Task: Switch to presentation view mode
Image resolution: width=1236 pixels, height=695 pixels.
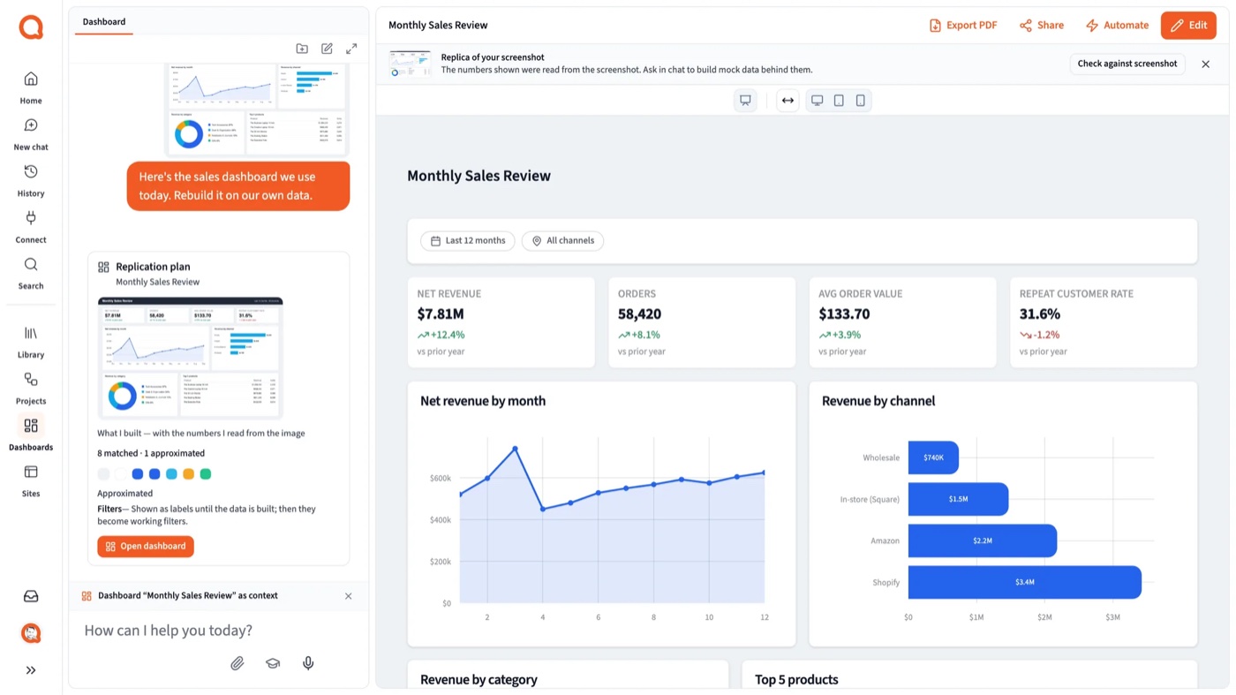Action: pyautogui.click(x=745, y=101)
